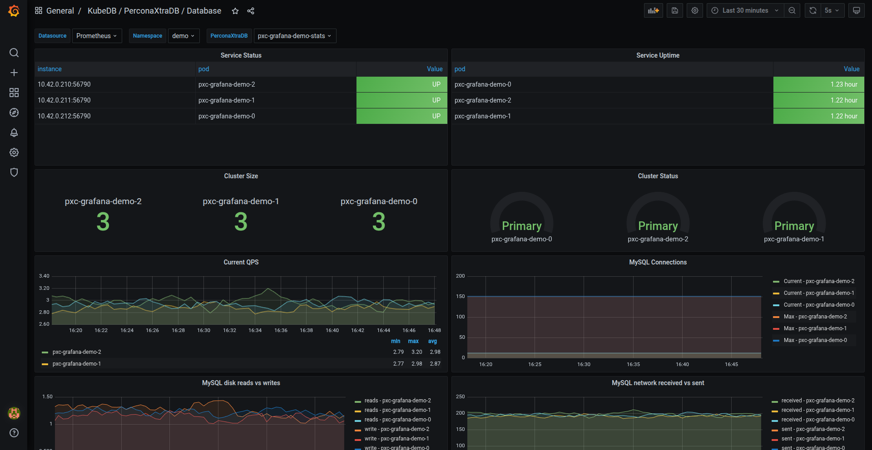Change color of received - pxc-grafana-demo-2 swatch

(775, 401)
